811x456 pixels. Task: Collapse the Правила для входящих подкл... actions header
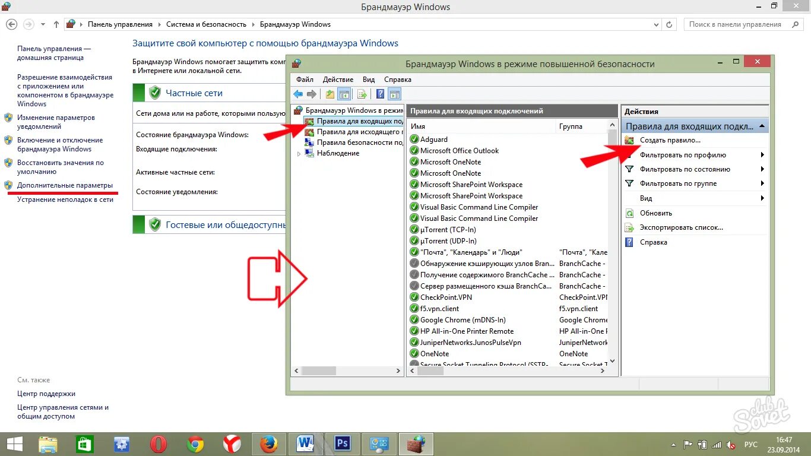(762, 126)
